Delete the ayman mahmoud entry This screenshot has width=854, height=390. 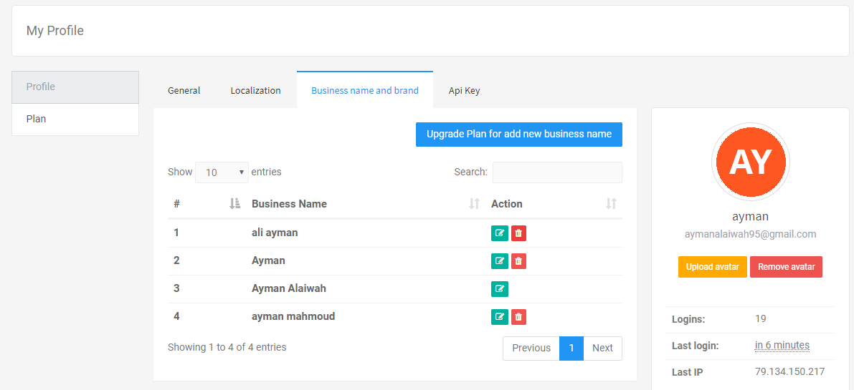point(518,317)
